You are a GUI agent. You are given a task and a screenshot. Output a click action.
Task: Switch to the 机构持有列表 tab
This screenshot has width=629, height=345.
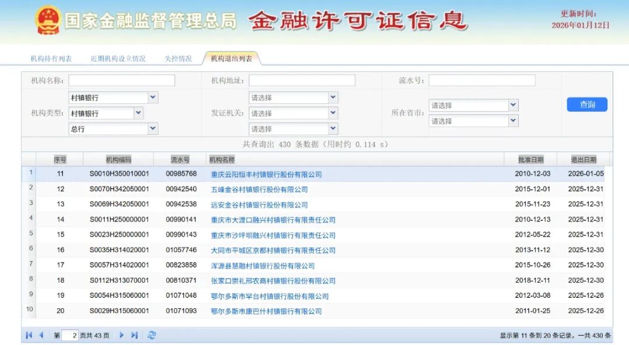[x=52, y=58]
